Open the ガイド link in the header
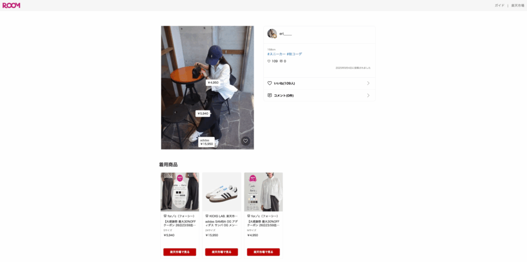The image size is (527, 262). click(499, 5)
